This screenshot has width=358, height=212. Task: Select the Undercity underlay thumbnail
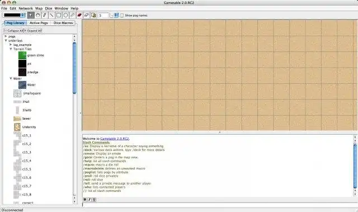(17, 127)
